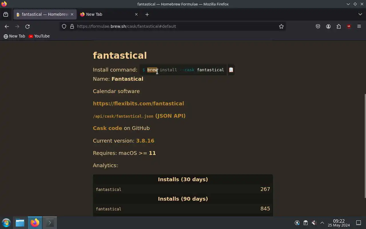Click the volume tray icon
This screenshot has width=366, height=229.
click(314, 223)
